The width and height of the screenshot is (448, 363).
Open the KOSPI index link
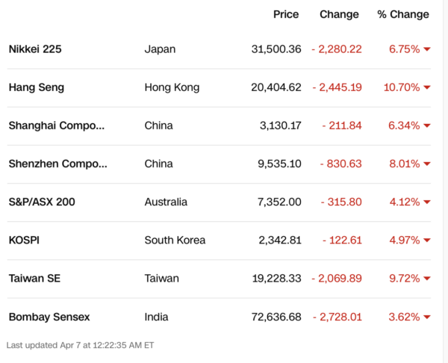point(24,240)
